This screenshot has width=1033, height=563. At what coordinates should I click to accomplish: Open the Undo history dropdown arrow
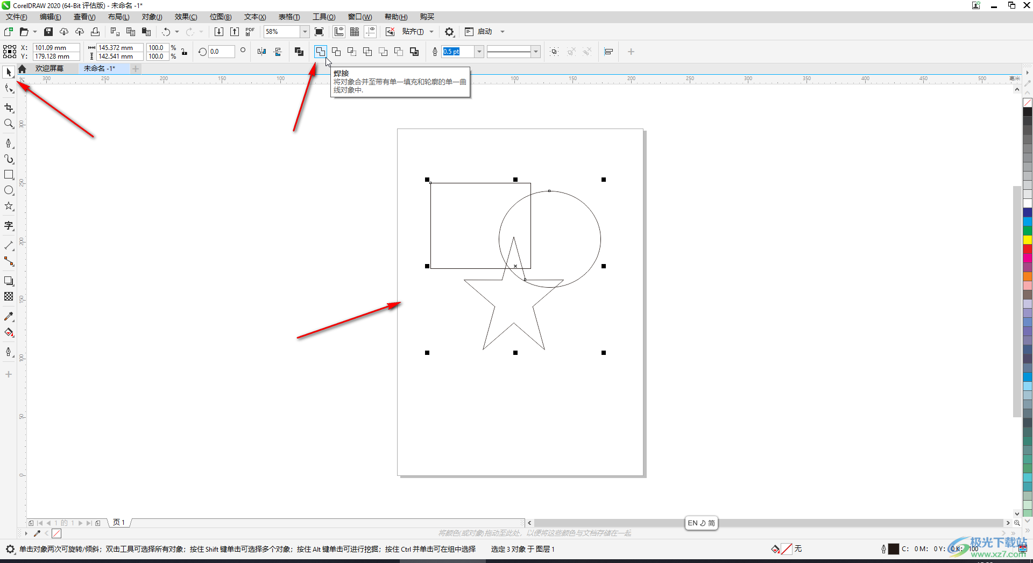177,32
